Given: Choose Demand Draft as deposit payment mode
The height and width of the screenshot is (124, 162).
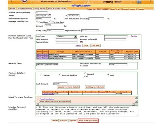Looking at the screenshot, I should [x=85, y=74].
